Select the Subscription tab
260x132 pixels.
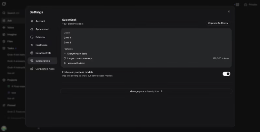pos(43,61)
